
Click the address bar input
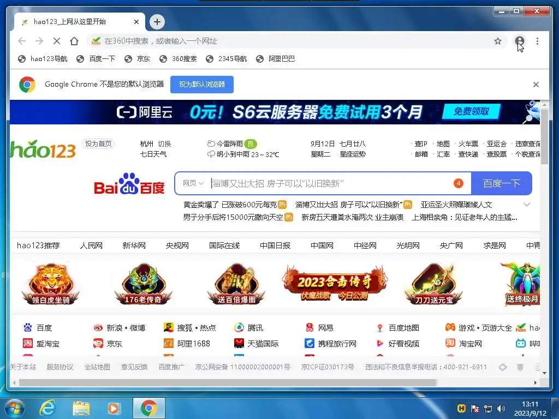tap(296, 41)
